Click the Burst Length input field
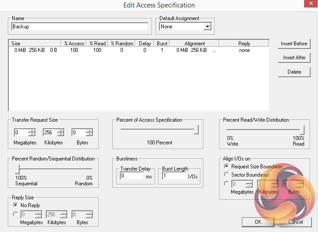This screenshot has height=232, width=318. tap(173, 176)
